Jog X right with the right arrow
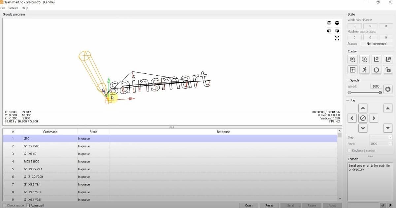396x208 pixels. 373,118
